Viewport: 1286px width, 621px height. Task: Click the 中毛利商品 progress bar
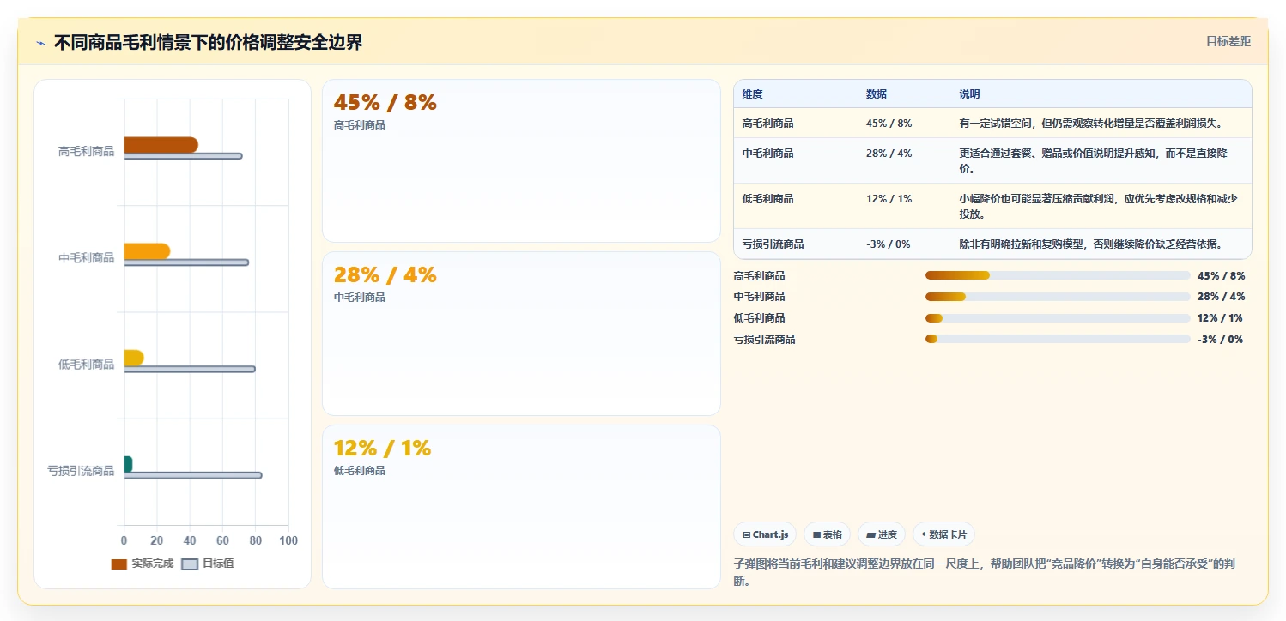[x=1058, y=297]
